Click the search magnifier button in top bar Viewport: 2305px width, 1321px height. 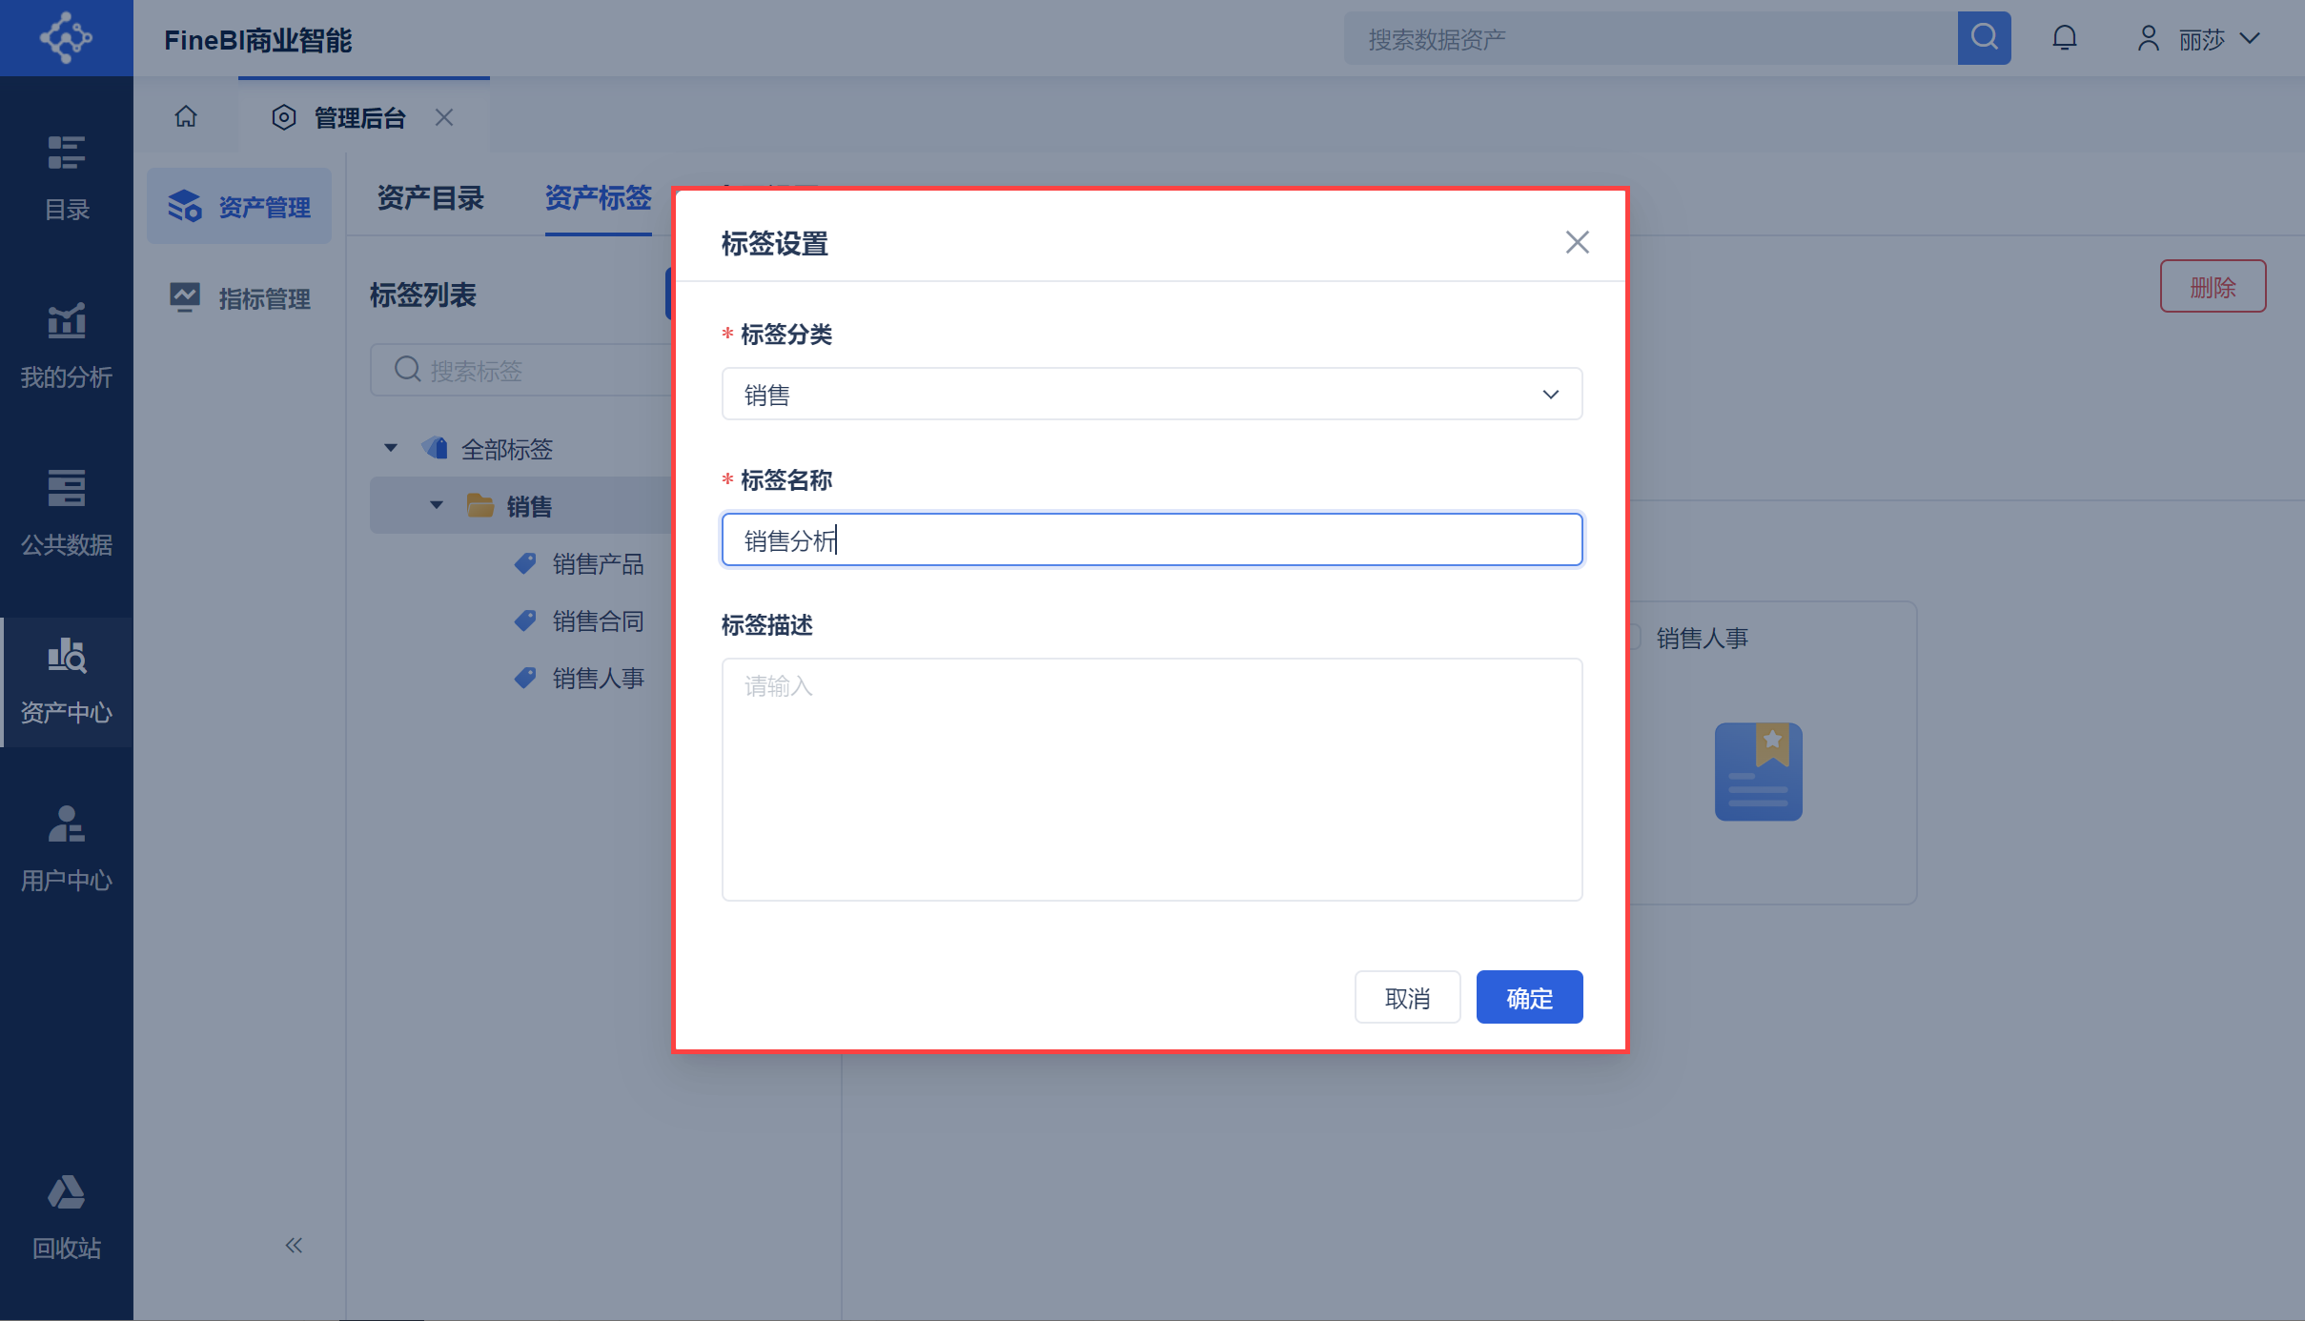[1984, 38]
